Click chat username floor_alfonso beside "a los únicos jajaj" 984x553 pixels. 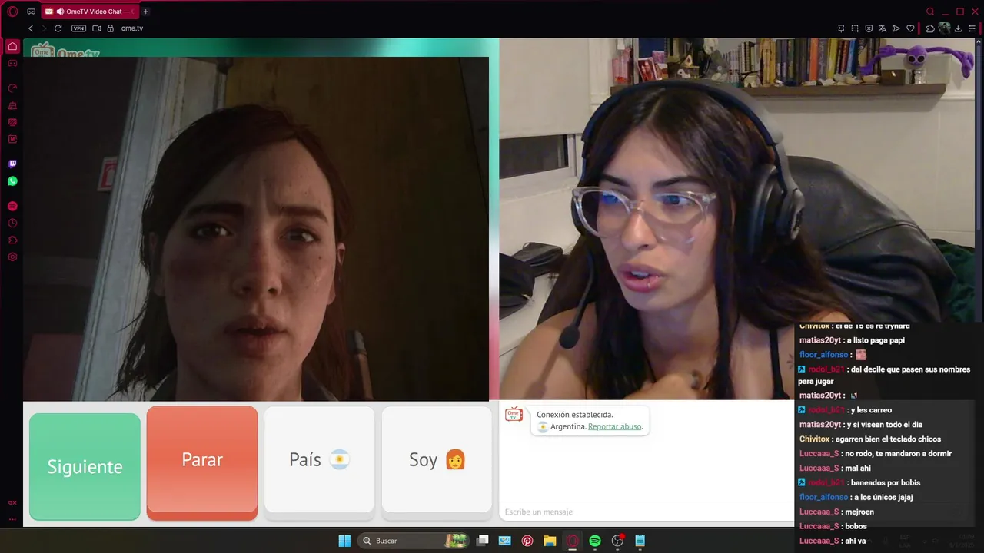[x=823, y=497]
